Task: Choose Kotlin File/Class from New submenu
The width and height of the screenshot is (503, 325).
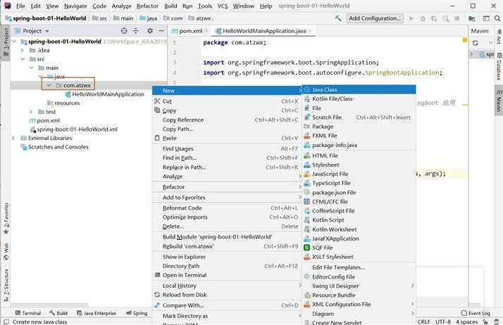Action: (x=359, y=98)
